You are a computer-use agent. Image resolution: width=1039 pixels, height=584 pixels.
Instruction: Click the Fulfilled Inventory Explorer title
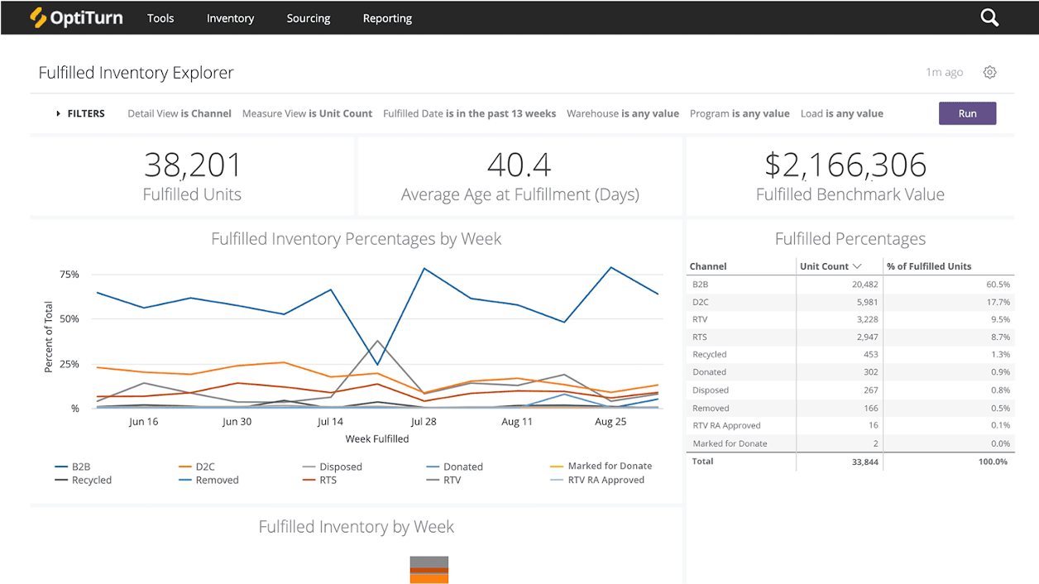[136, 73]
